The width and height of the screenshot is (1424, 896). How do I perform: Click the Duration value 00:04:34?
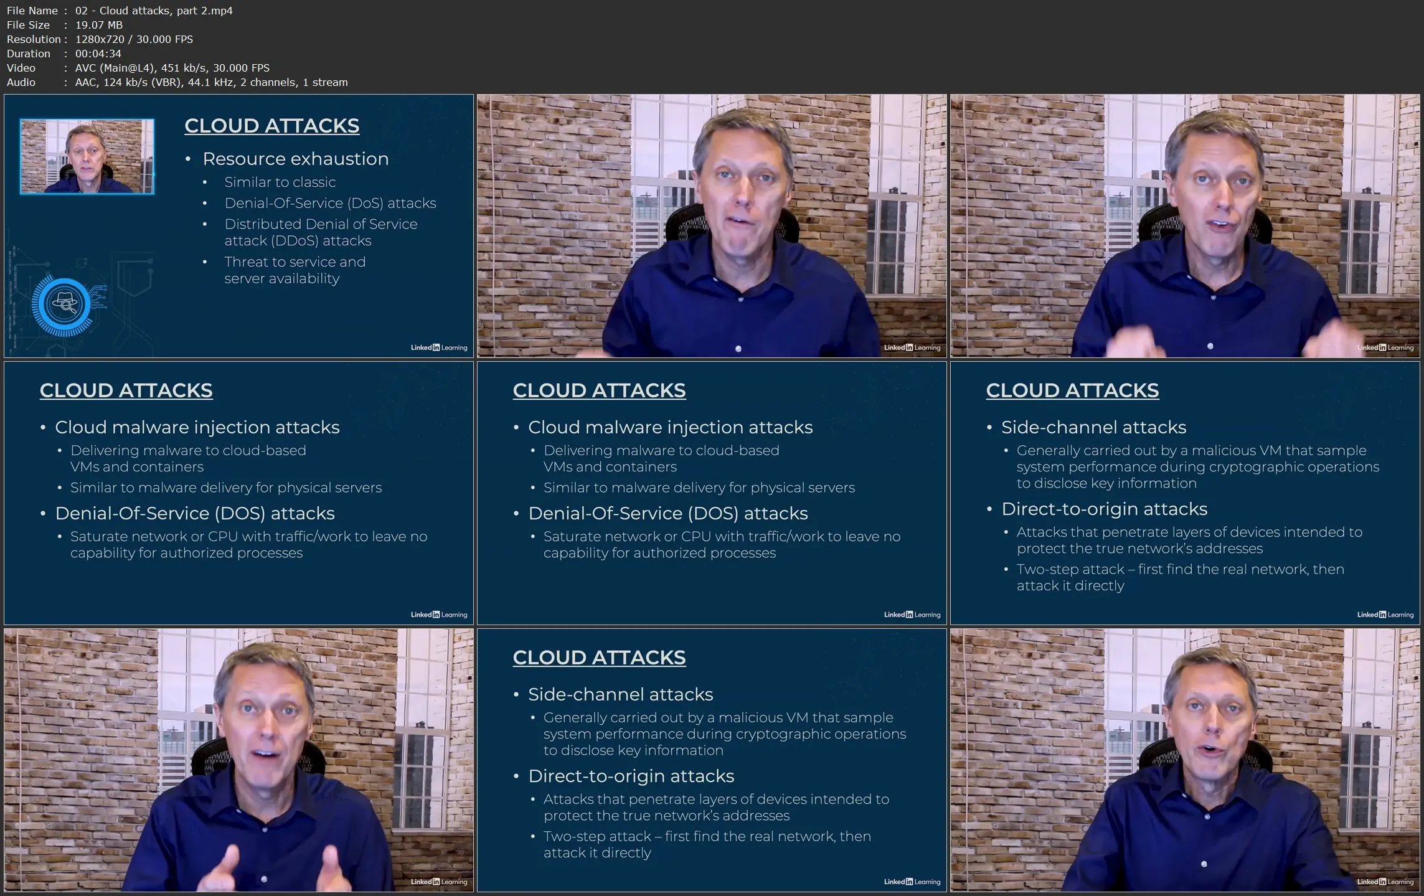pos(98,54)
